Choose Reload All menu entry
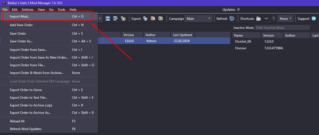The height and width of the screenshot is (135, 319). [x=49, y=121]
